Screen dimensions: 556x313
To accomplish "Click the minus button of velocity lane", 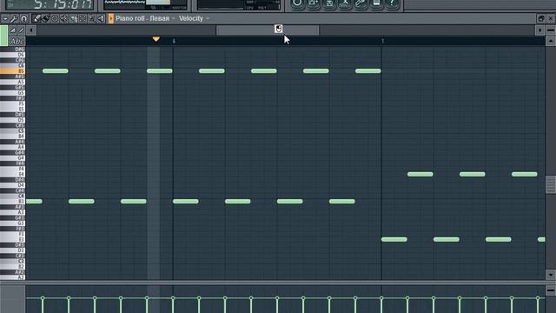I will tap(550, 290).
